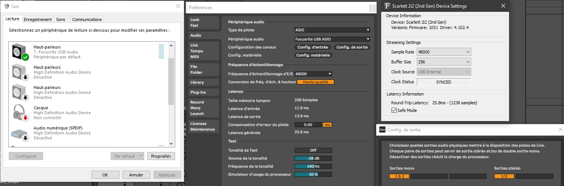Toggle mono output 1 & 2
This screenshot has width=564, height=186.
400,176
